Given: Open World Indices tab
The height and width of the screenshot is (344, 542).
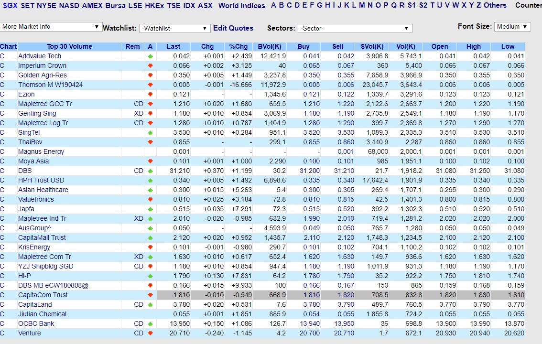Looking at the screenshot, I should coord(242,6).
